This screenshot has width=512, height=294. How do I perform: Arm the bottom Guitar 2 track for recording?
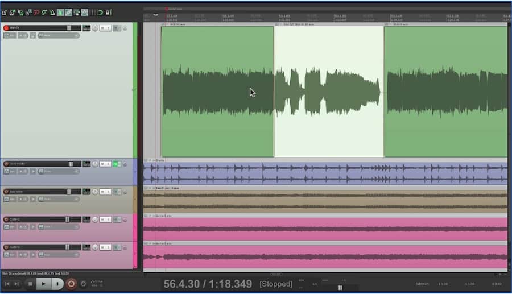pos(6,247)
